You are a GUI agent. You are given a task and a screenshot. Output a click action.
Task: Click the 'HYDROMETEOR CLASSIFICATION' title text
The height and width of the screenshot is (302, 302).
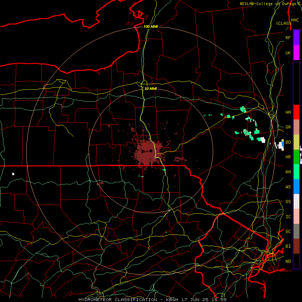(118, 300)
